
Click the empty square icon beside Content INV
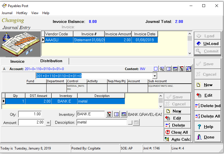pos(156,69)
